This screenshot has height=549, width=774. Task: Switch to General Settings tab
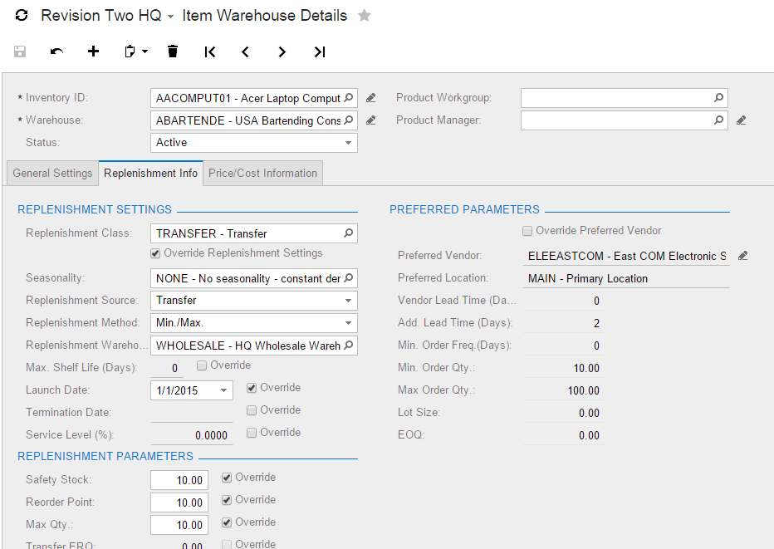click(52, 174)
